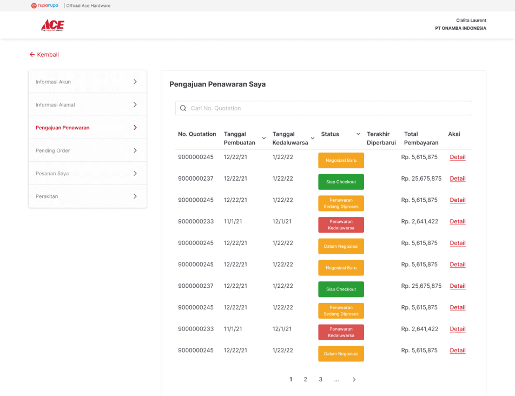Screen dimensions: 515x396
Task: Click the ruparupa logo in top bar
Action: click(45, 5)
